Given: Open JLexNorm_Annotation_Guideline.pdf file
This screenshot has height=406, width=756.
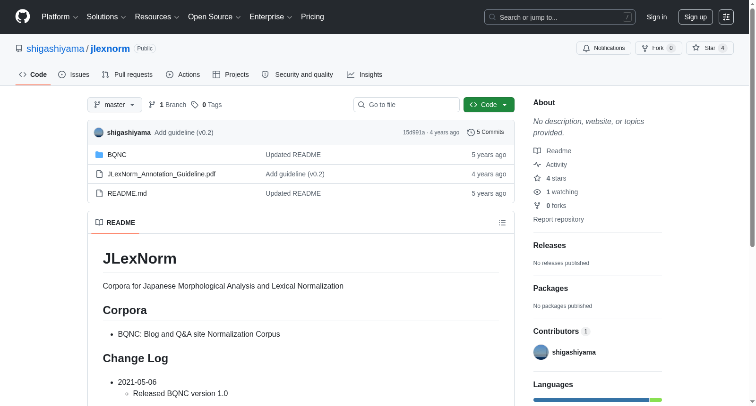Looking at the screenshot, I should (162, 174).
